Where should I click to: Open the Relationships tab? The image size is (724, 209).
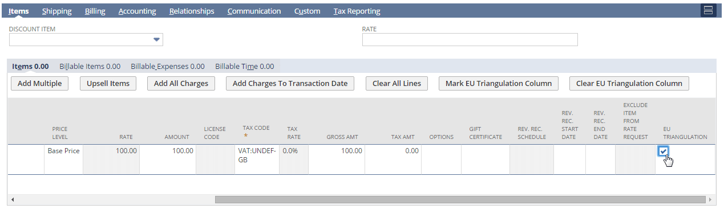pos(192,11)
